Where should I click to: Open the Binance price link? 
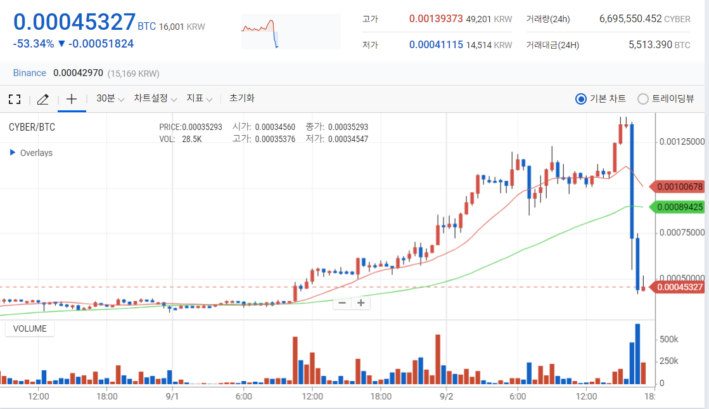tap(29, 73)
